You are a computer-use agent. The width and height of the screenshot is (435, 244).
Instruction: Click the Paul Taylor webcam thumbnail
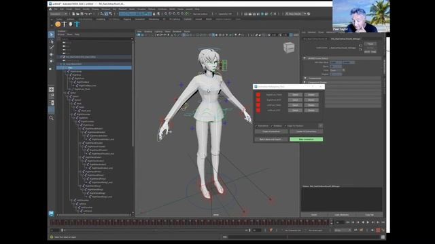361,16
